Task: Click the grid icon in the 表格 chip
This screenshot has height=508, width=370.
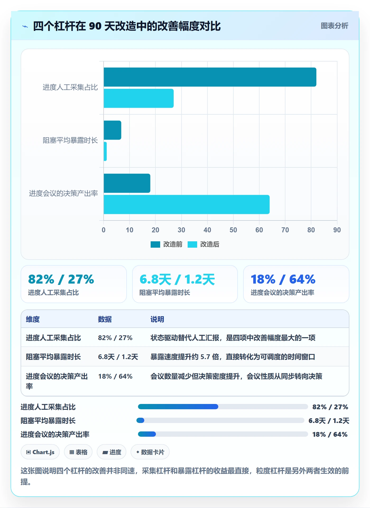Action: 72,452
